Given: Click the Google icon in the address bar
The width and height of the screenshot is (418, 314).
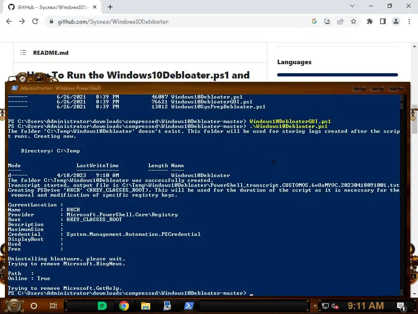Looking at the screenshot, I should pyautogui.click(x=314, y=21).
